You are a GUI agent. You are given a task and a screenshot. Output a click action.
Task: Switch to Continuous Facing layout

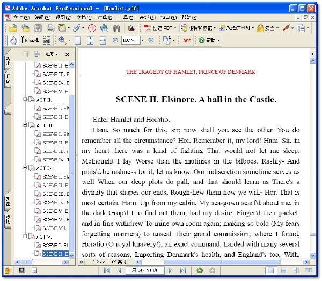(296, 270)
